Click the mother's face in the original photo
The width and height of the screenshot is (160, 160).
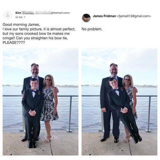[48, 81]
